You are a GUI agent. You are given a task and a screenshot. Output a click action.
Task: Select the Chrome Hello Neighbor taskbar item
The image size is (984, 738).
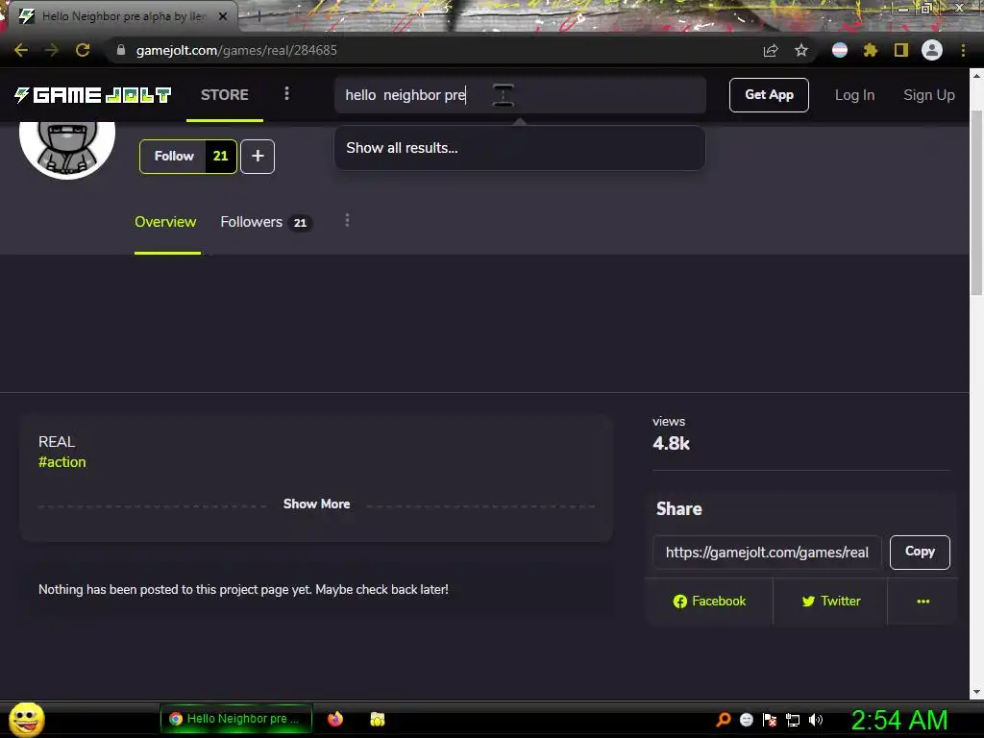[x=236, y=719]
